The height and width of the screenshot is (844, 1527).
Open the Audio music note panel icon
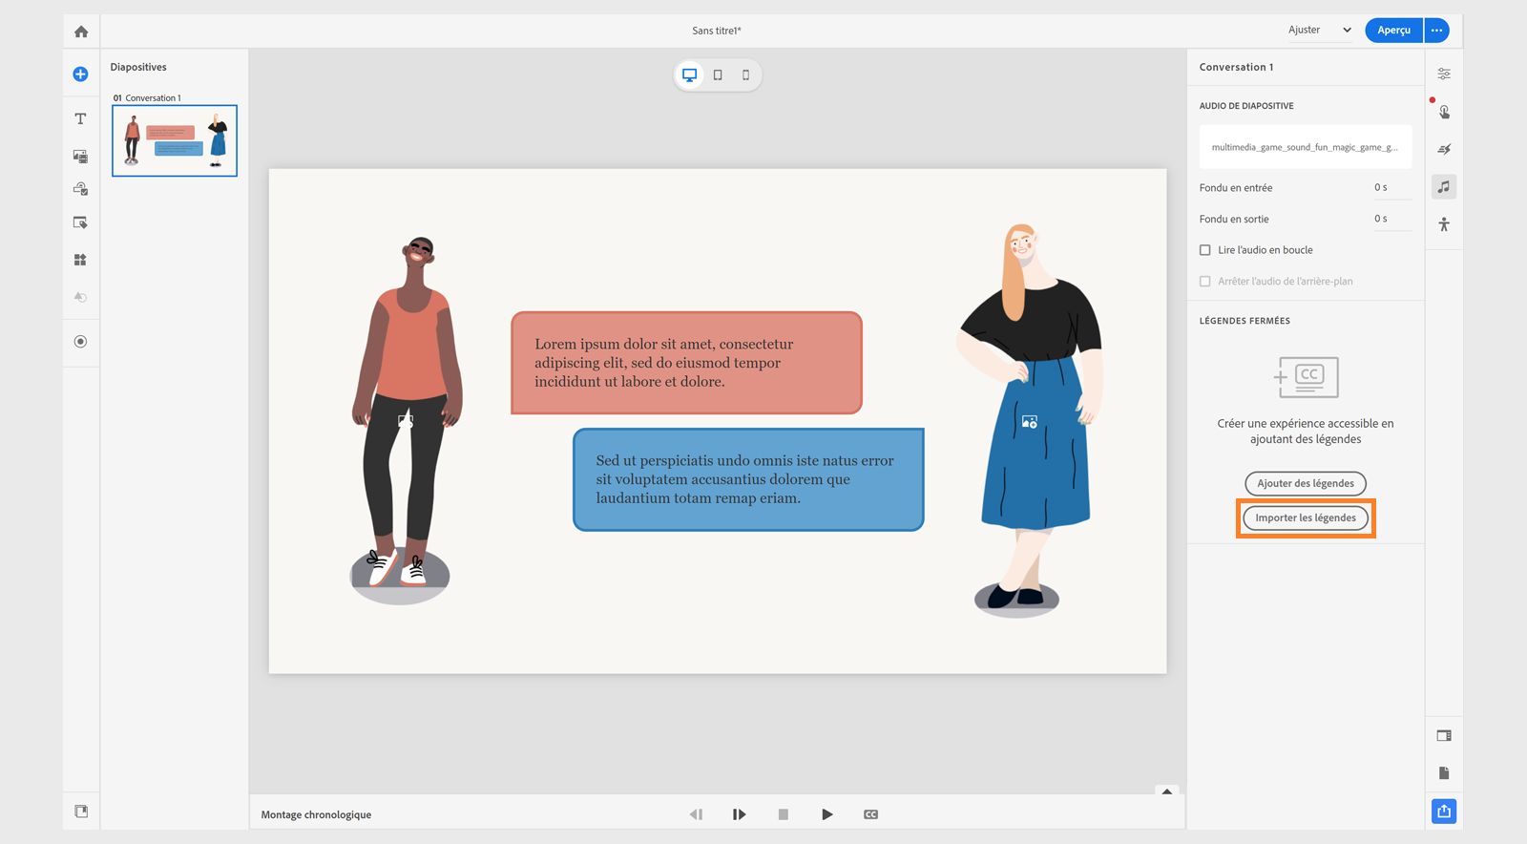(1444, 187)
